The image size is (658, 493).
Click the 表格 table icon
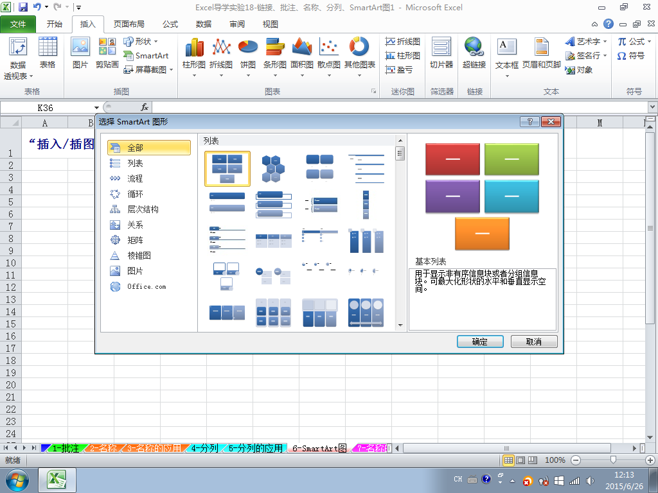(x=48, y=53)
